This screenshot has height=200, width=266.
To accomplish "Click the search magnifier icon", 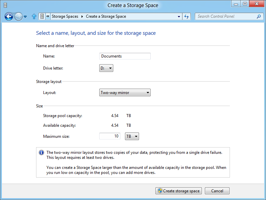I will coord(258,16).
